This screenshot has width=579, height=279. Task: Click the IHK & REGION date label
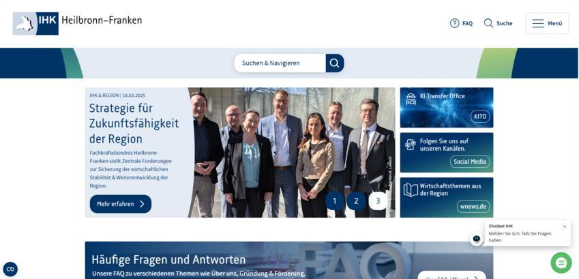(x=117, y=96)
